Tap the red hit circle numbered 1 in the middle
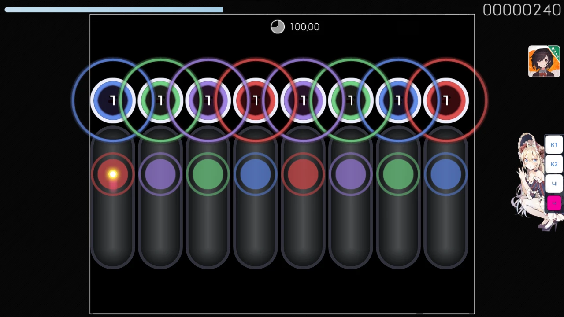564x317 pixels. click(256, 101)
